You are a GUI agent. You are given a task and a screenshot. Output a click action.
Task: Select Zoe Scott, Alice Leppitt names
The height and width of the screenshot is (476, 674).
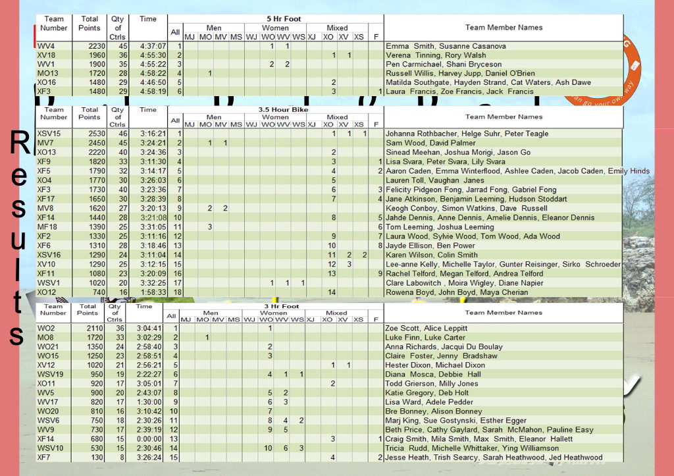pos(427,329)
